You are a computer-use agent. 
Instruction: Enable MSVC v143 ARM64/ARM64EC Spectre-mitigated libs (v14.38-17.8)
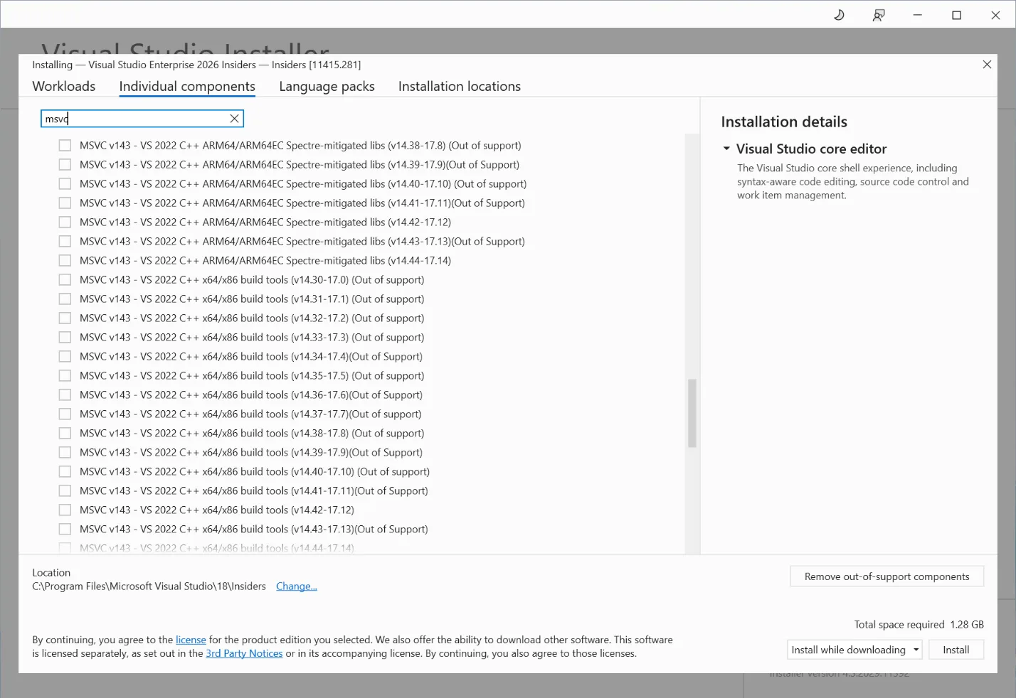65,145
